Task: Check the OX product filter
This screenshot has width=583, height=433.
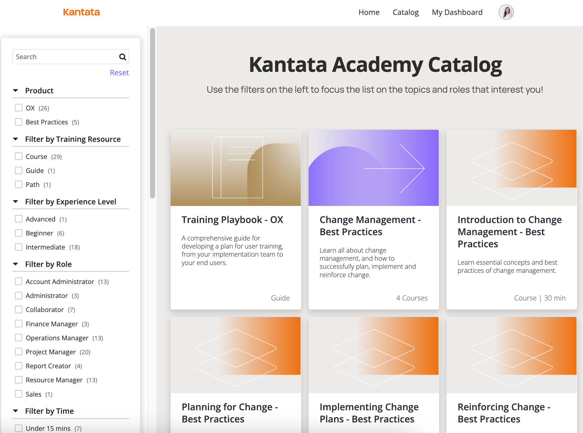Action: 19,108
